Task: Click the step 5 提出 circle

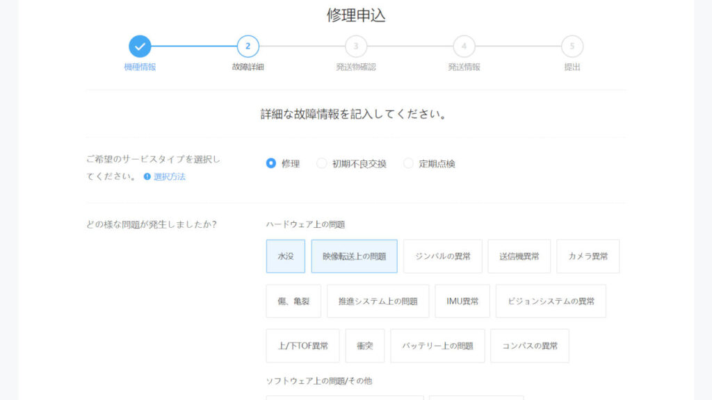Action: pos(572,47)
